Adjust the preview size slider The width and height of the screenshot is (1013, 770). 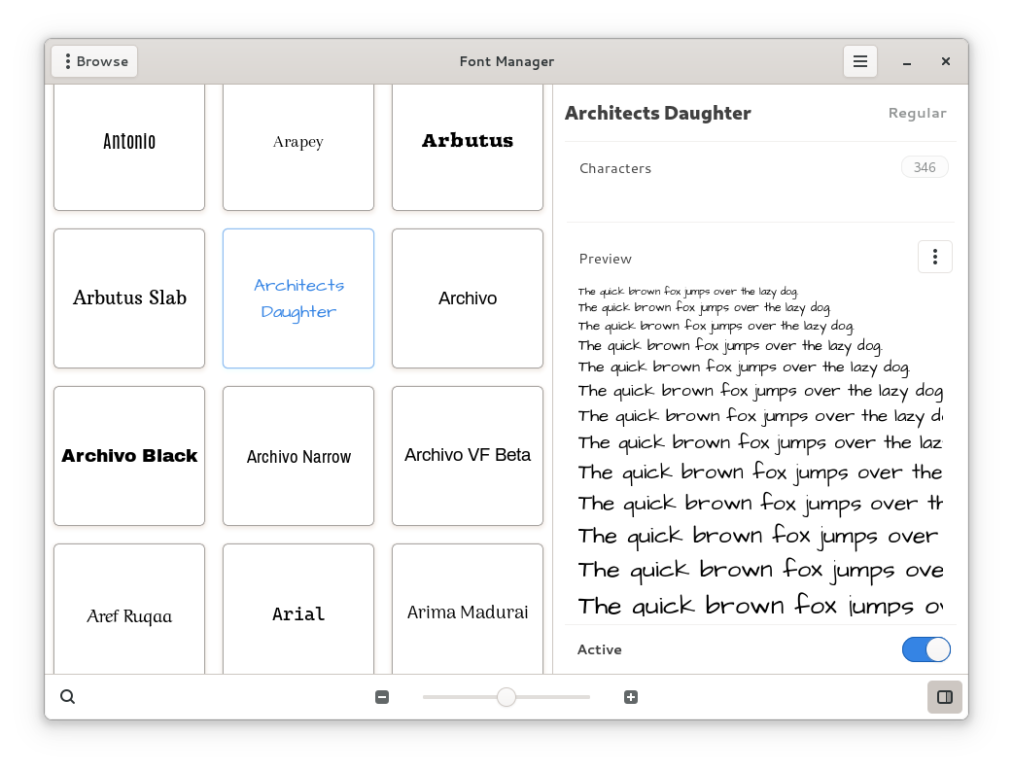pos(506,697)
